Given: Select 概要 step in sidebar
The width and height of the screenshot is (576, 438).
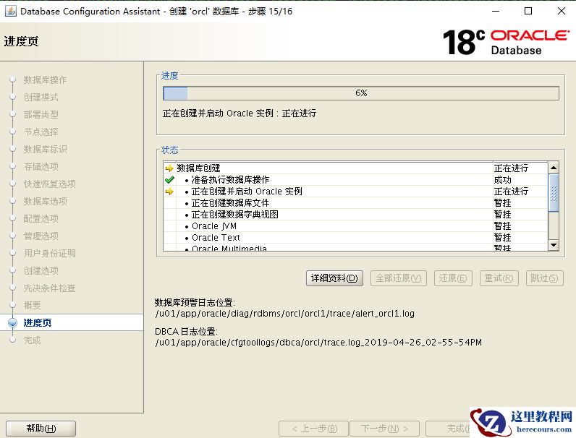Looking at the screenshot, I should point(33,305).
